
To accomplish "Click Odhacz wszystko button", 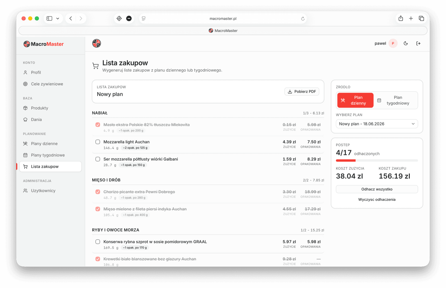I will pyautogui.click(x=377, y=189).
